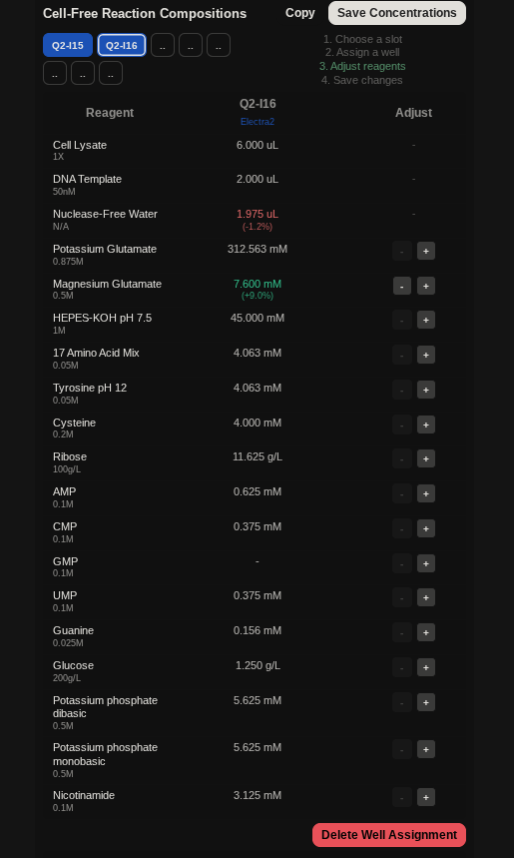Bump up the Ribose concentration
The image size is (514, 858).
click(x=426, y=458)
